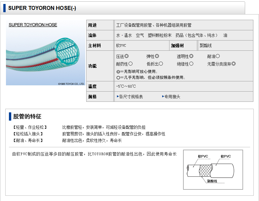Click the underlined SUPER TOYORON HOSE caption

pos(33,25)
